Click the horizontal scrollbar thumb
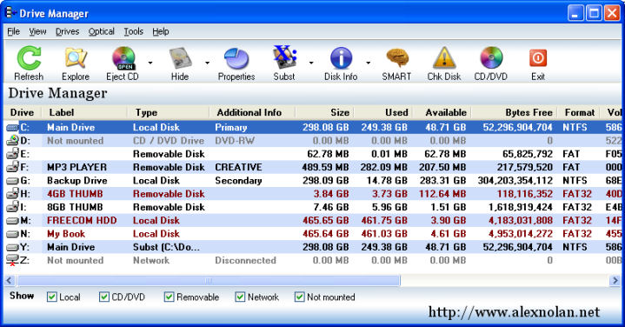Image resolution: width=625 pixels, height=327 pixels. point(208,281)
